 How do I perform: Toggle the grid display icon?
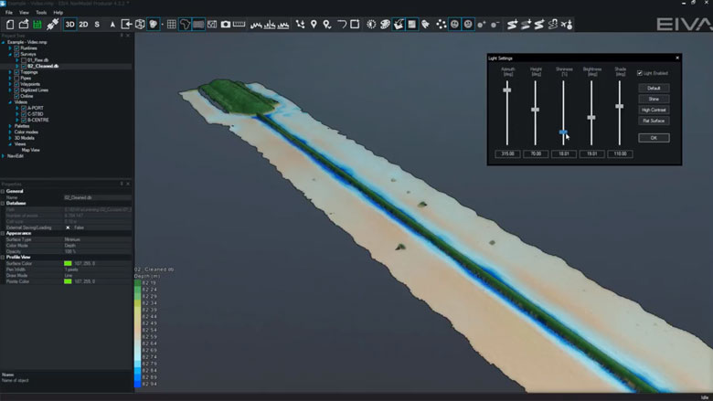(171, 24)
